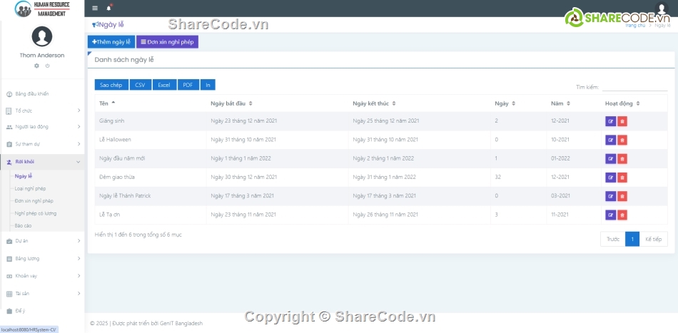Delete the Ngày đầu năm mới row
The image size is (678, 333).
point(622,159)
